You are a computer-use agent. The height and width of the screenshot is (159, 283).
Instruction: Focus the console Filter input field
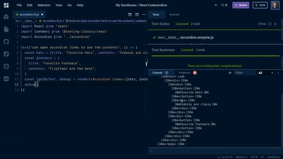point(245,73)
